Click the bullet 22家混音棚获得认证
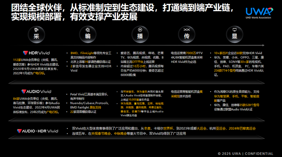 coord(83,112)
